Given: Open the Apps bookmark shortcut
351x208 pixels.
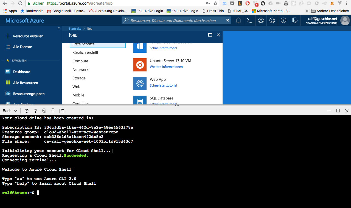Looking at the screenshot, I should [x=10, y=11].
